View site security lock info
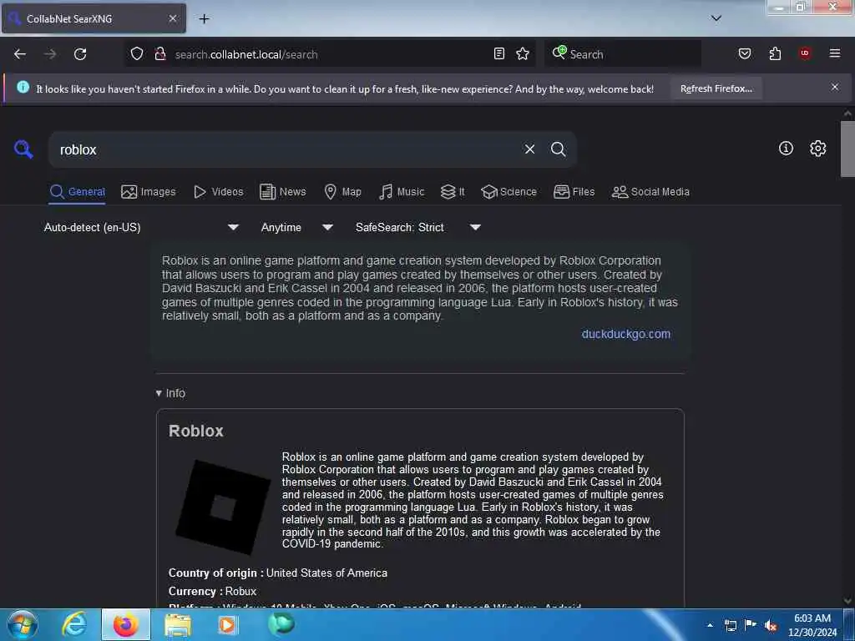 click(x=159, y=54)
